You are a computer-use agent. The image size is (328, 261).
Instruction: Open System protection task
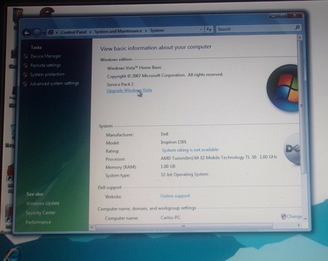pyautogui.click(x=47, y=74)
